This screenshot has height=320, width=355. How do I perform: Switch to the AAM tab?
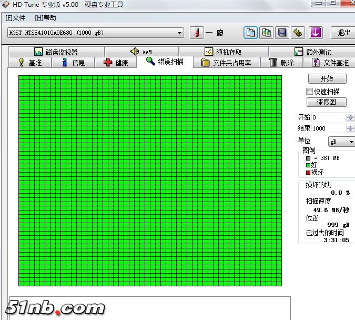click(x=141, y=52)
